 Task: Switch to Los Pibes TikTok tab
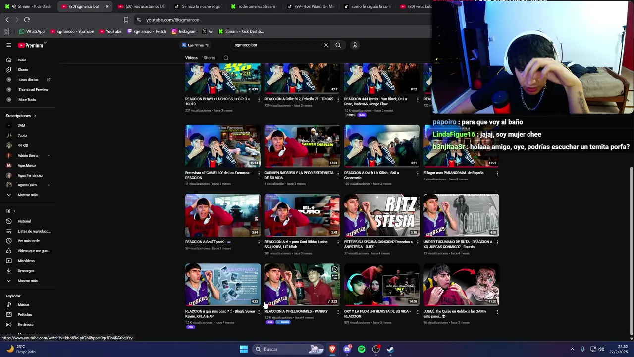point(311,6)
